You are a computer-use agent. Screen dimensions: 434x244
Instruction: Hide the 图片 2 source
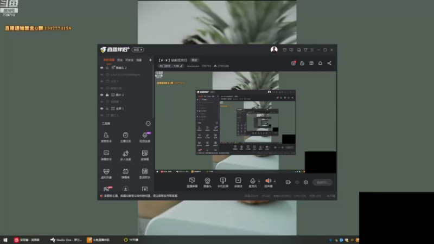(x=101, y=95)
